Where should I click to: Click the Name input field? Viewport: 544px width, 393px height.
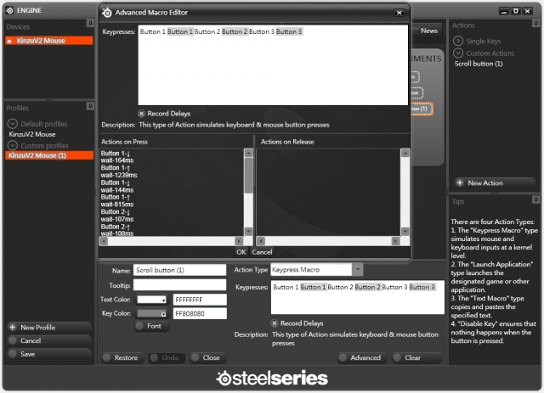(179, 270)
